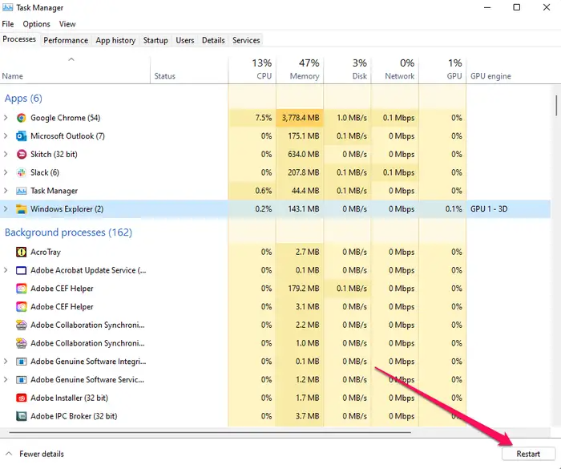Expand the Google Chrome process group

tap(6, 118)
